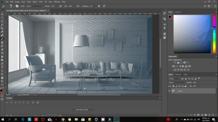Select the Magic Wand tool
Screen dimensions: 218x122
click(x=2, y=25)
